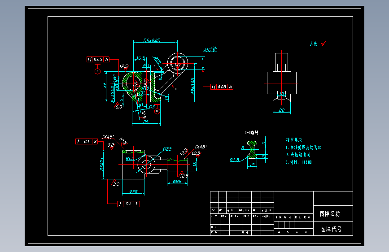
Task: Select the 49±0.05 vertical dimension
Action: [x=193, y=86]
